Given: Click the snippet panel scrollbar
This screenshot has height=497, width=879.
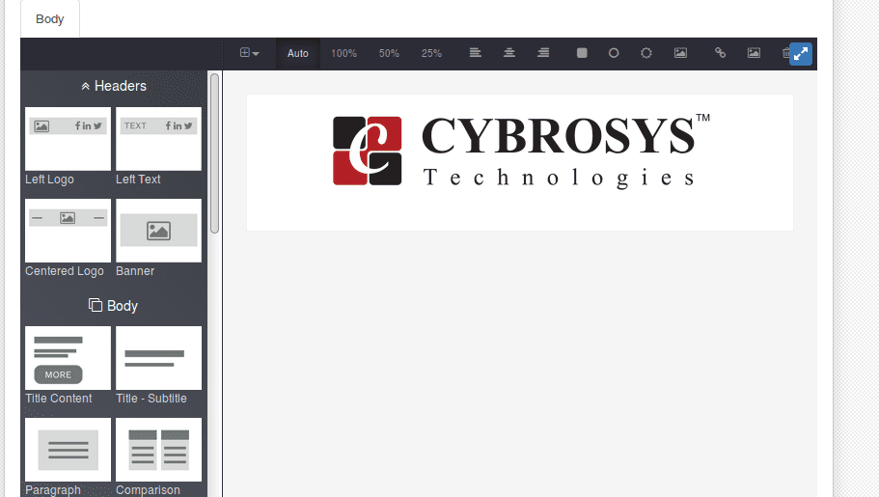Looking at the screenshot, I should (215, 153).
